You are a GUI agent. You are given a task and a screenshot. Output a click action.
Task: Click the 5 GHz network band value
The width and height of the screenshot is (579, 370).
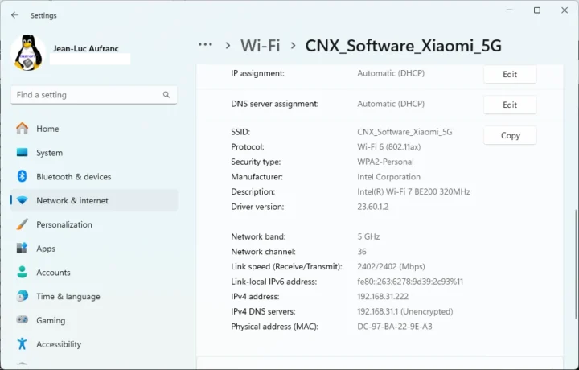(x=368, y=236)
